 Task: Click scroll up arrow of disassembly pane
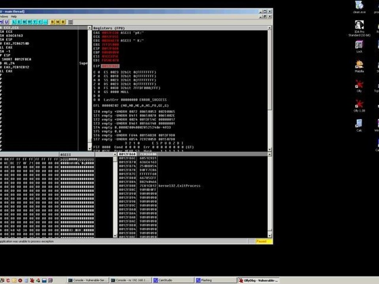(90, 28)
